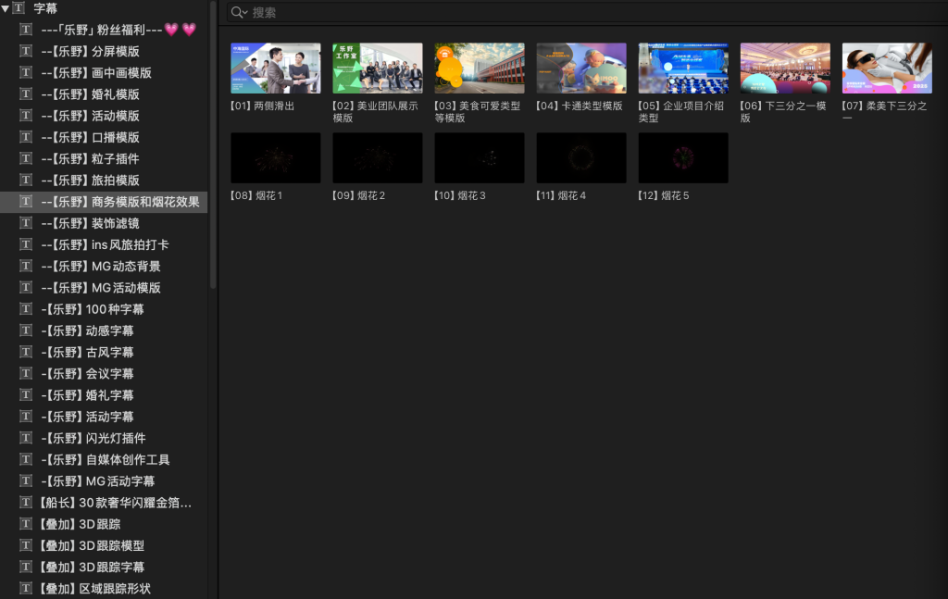Choose the 【05】企业项目介绍类型 thumbnail
Viewport: 948px width, 599px height.
coord(683,68)
